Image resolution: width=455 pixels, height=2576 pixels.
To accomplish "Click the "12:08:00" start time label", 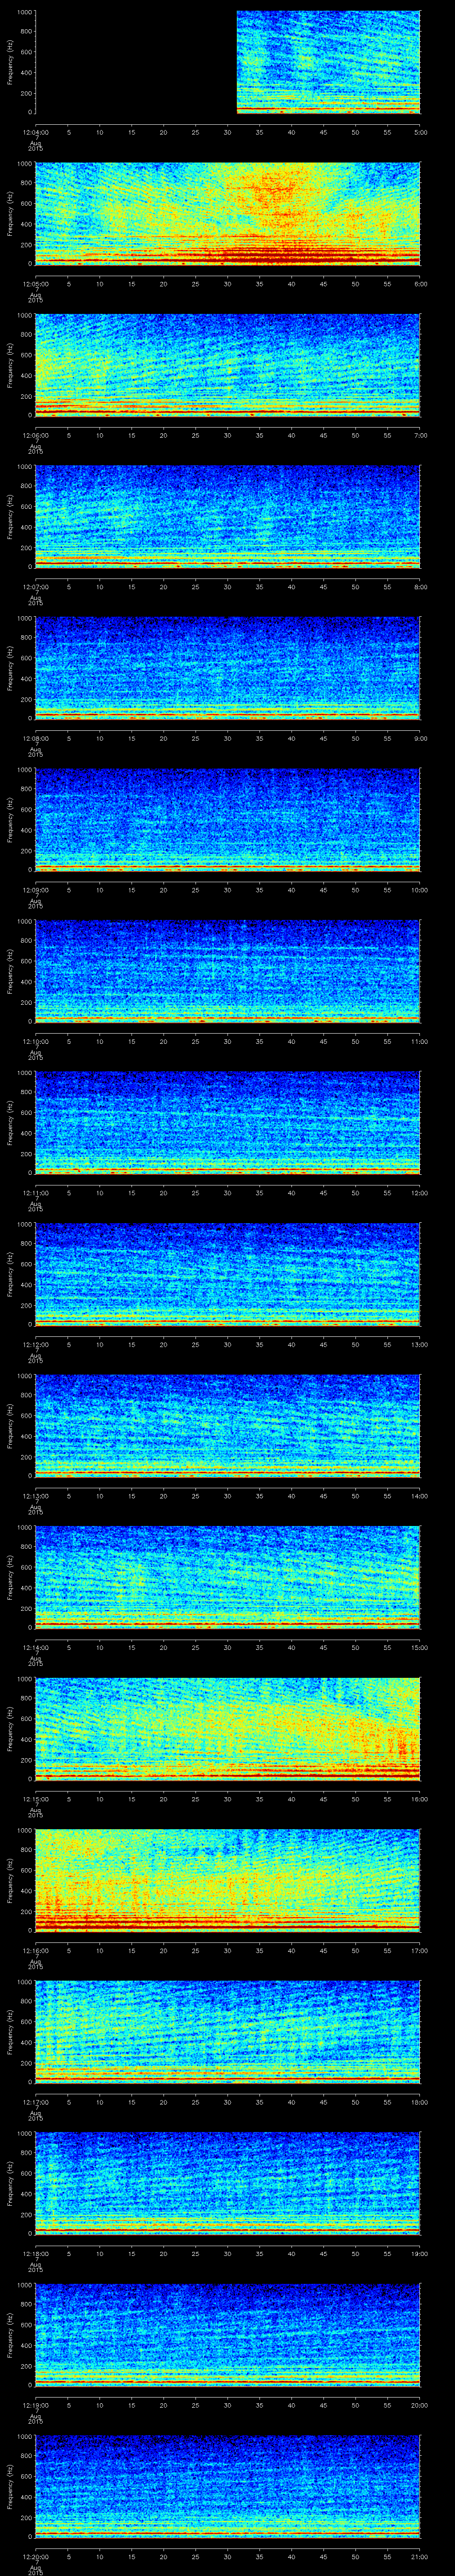I will (x=35, y=738).
